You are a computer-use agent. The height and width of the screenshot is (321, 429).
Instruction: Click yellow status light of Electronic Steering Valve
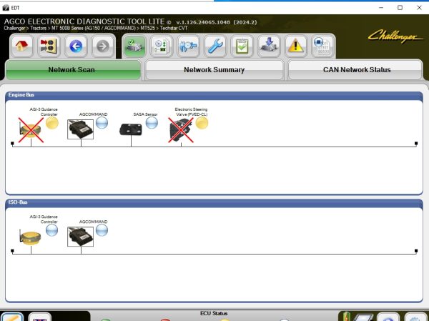tap(202, 123)
